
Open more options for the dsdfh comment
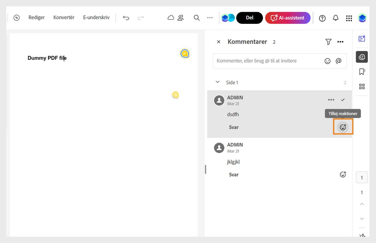click(331, 100)
